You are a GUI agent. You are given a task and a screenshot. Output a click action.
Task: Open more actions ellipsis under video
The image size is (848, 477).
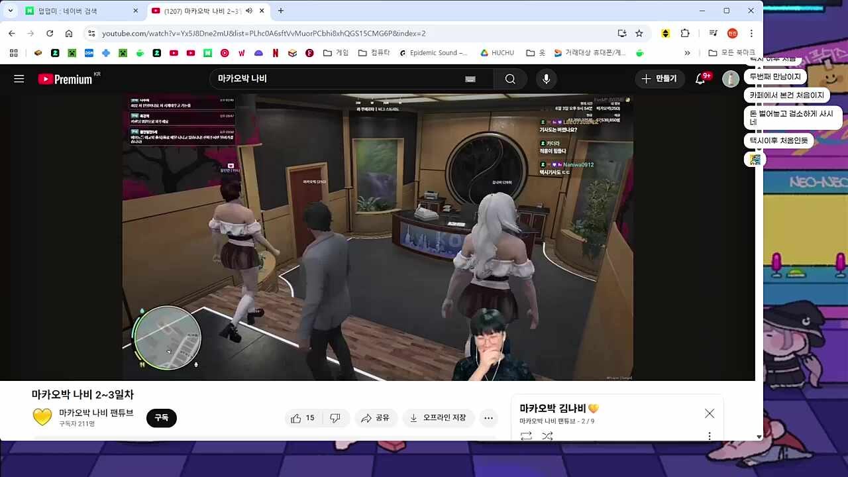click(x=488, y=418)
